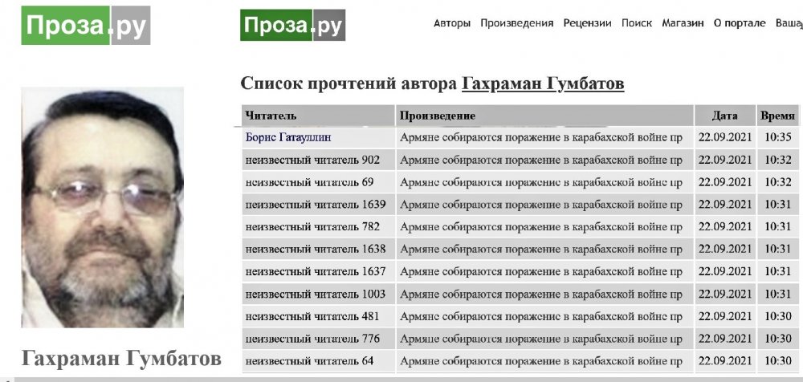
Task: Click work title in Борис Гатауллин row
Action: click(540, 137)
